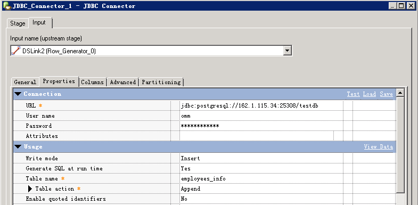This screenshot has width=418, height=205.
Task: Click the Generate SQL at run time value Yes
Action: click(x=261, y=168)
